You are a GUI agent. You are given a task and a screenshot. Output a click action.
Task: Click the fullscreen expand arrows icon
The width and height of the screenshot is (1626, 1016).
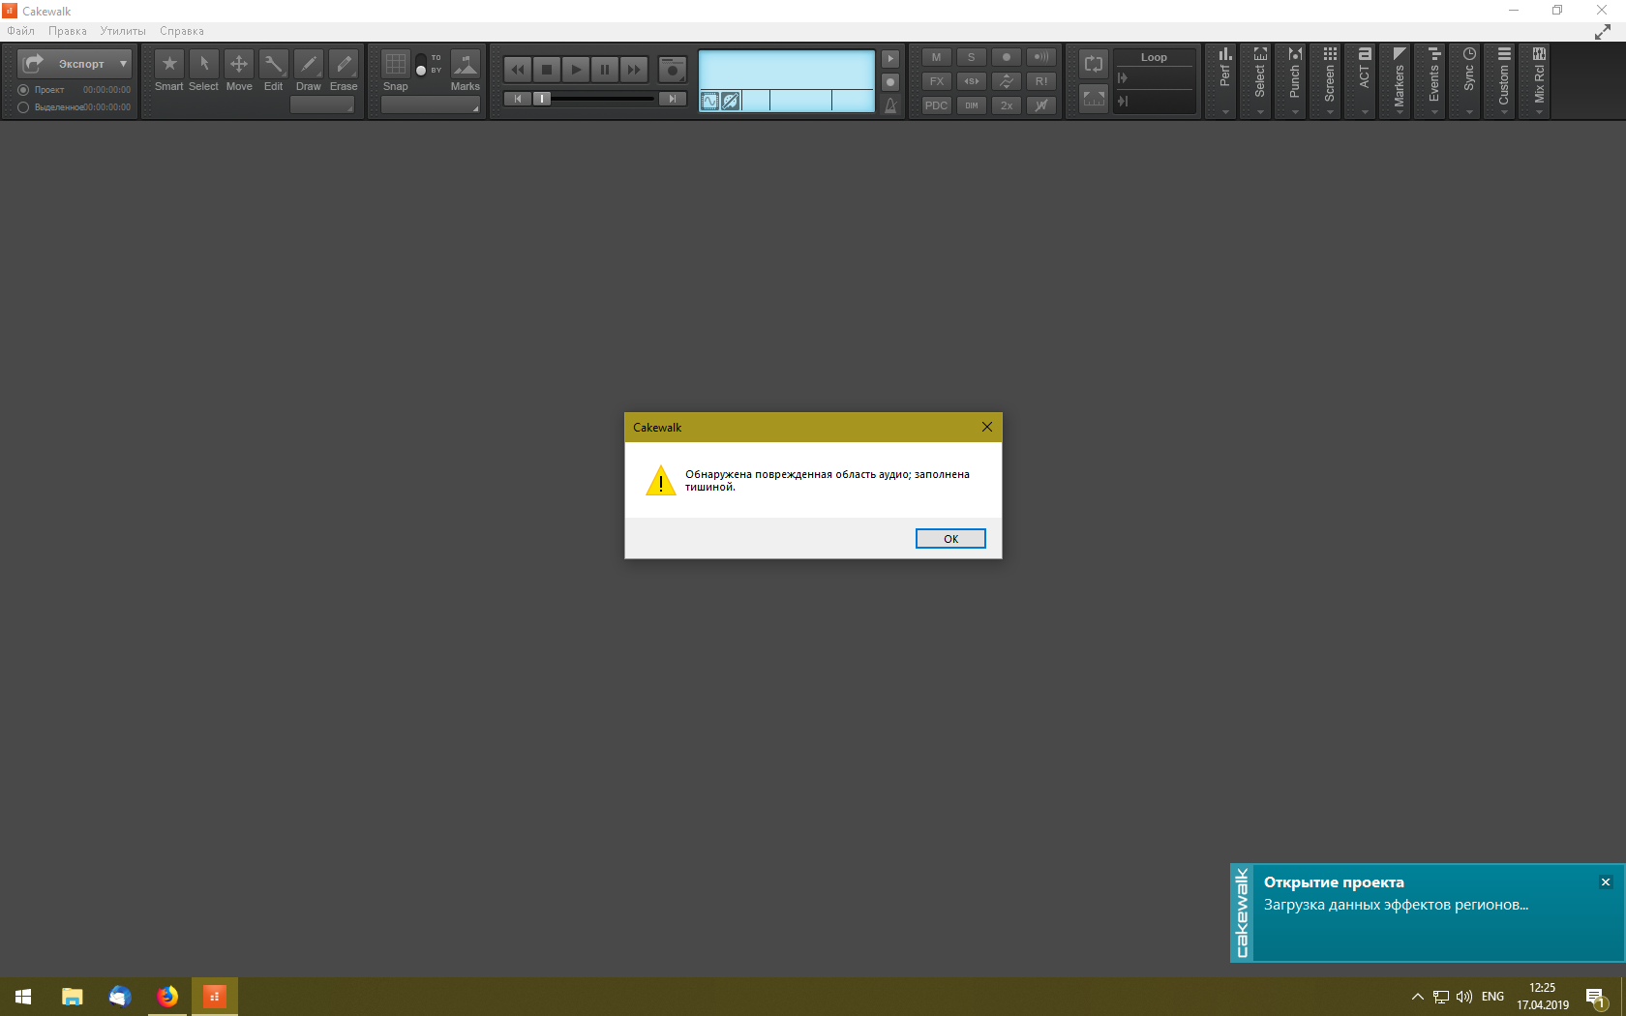pos(1603,32)
